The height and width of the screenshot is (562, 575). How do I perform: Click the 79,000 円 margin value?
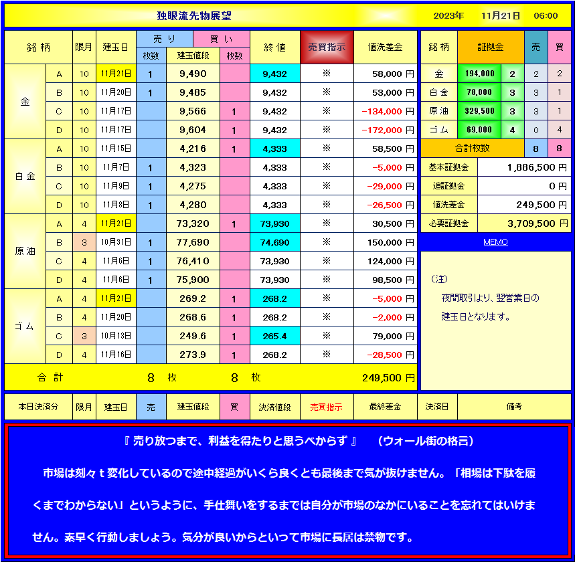(386, 335)
